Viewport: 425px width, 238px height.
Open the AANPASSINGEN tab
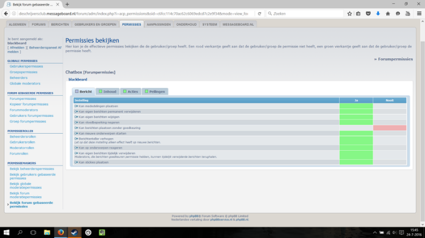(159, 24)
